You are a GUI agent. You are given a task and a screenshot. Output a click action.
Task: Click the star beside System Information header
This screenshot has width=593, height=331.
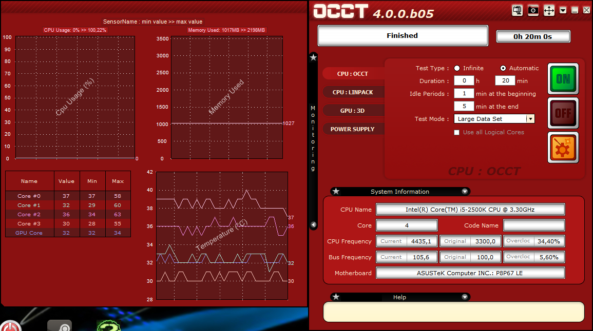[336, 192]
